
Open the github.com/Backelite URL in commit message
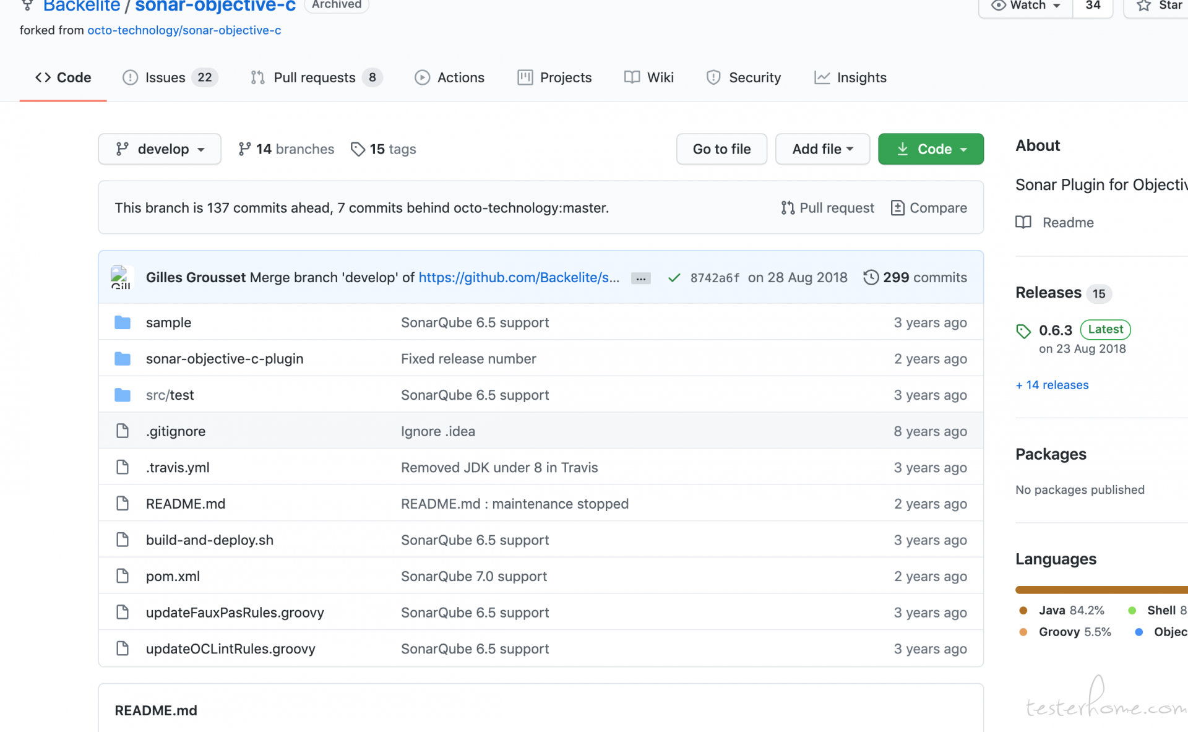tap(519, 277)
